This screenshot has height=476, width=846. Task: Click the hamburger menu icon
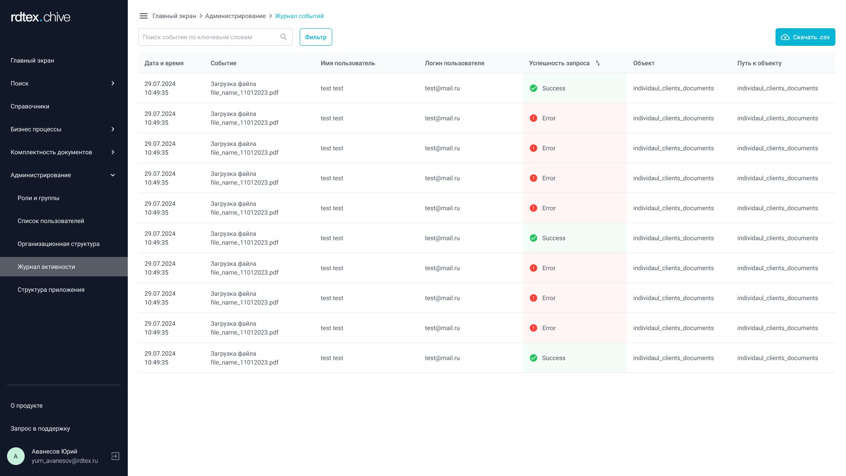(x=143, y=16)
